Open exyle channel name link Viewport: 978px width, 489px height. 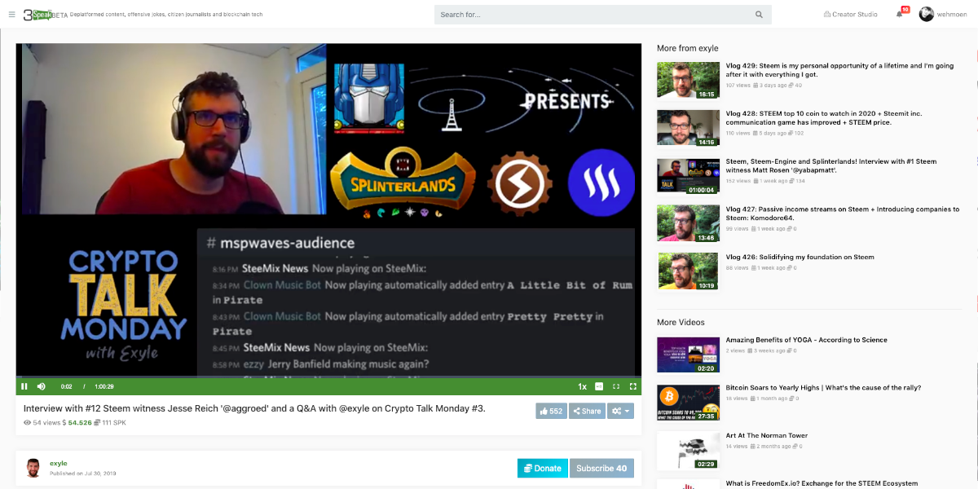click(58, 463)
